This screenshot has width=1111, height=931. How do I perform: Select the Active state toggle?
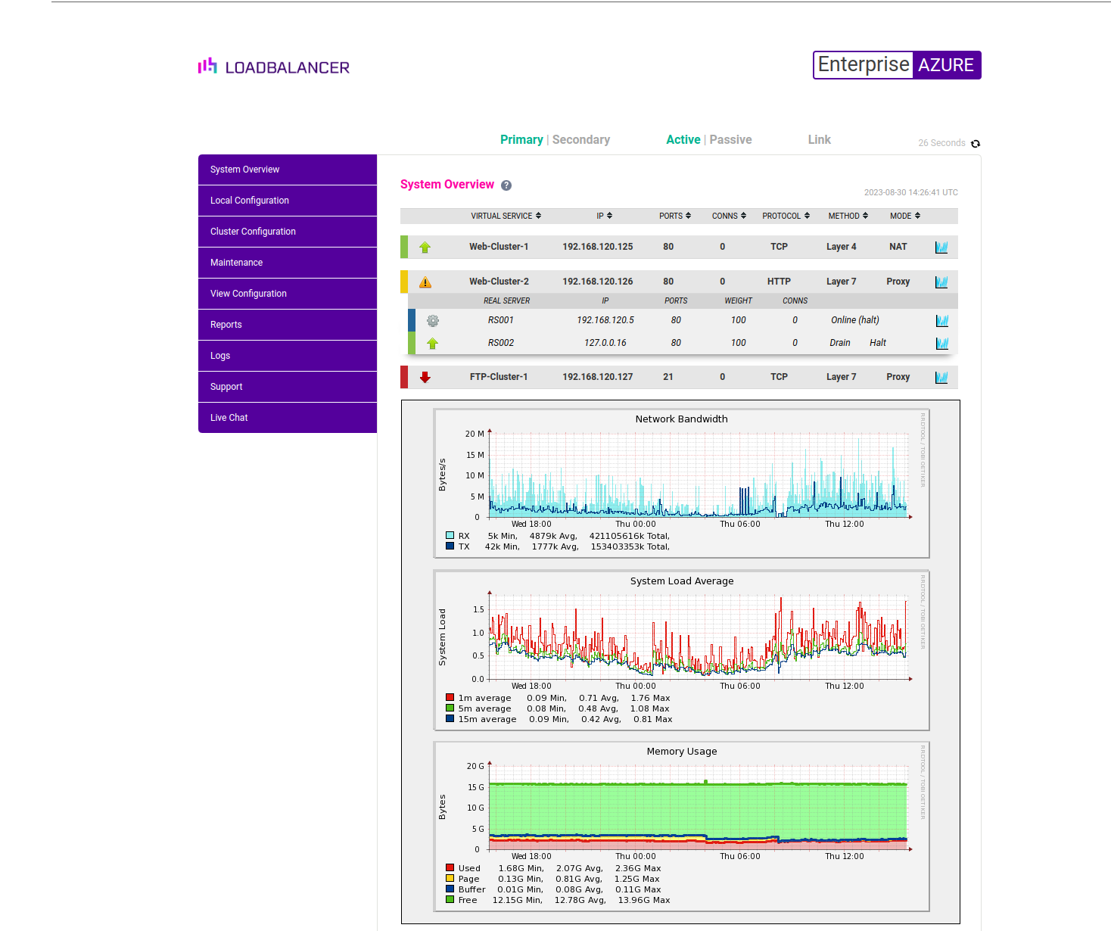683,139
